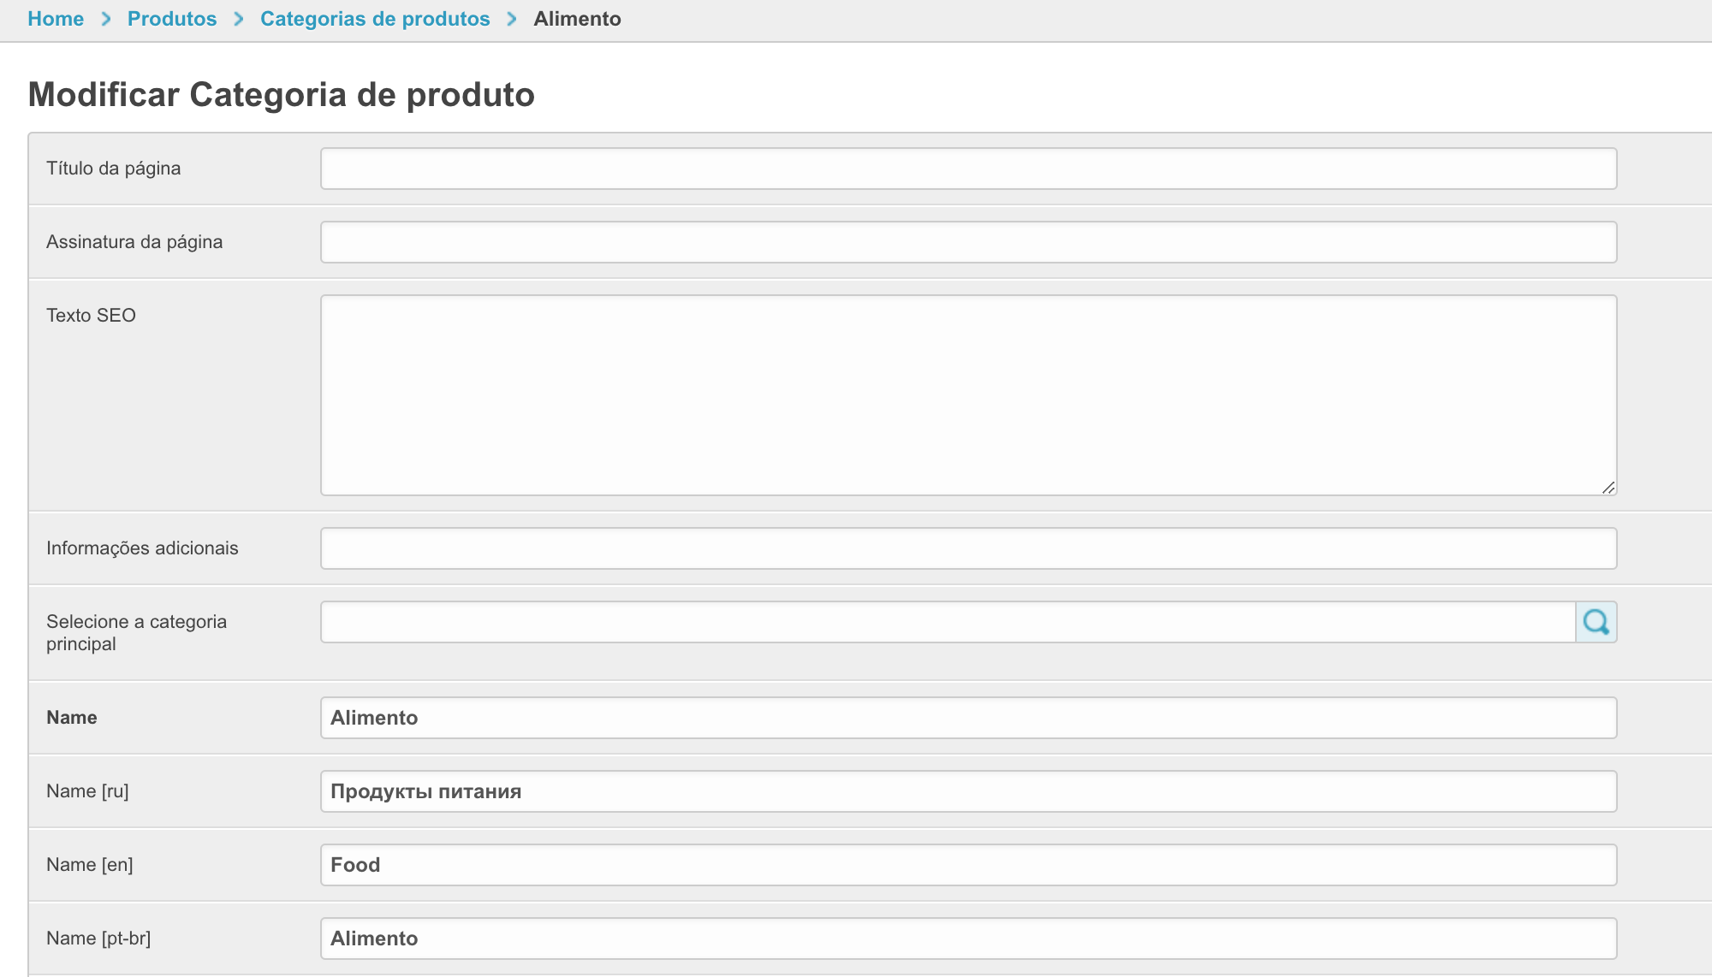Viewport: 1712px width, 977px height.
Task: Click into the Assinatura da página field
Action: (968, 242)
